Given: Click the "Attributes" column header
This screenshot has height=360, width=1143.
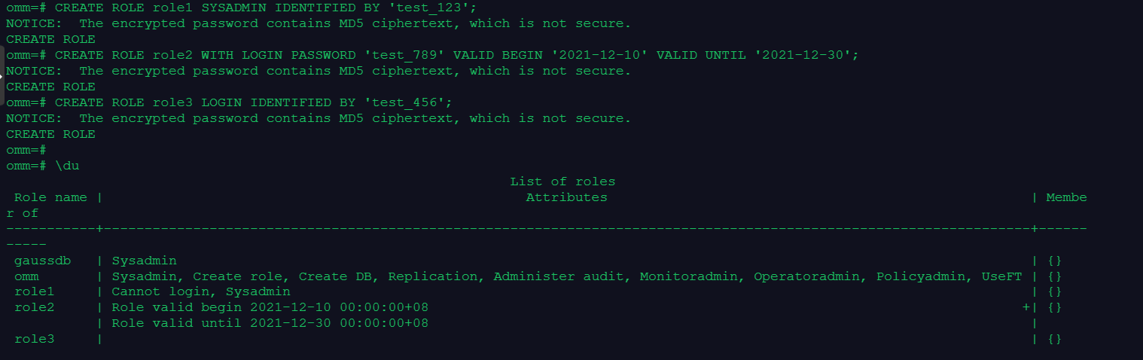Looking at the screenshot, I should (x=566, y=197).
